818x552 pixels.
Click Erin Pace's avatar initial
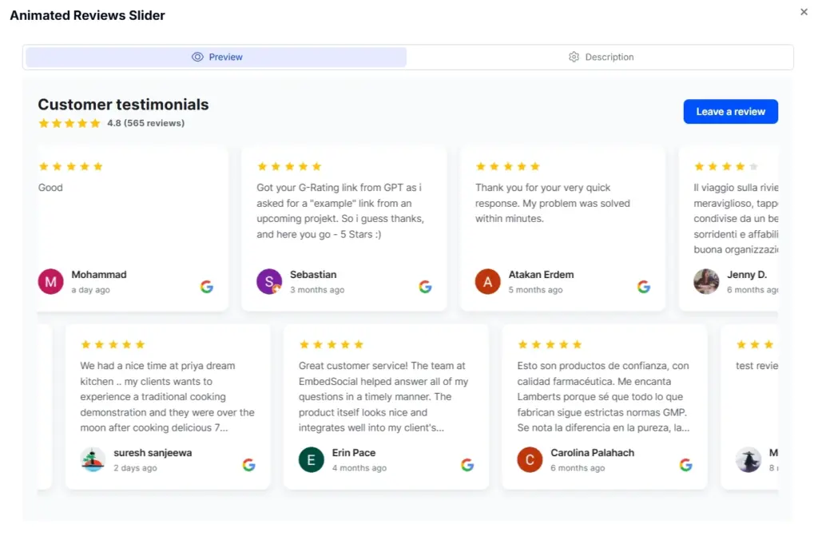(x=311, y=459)
